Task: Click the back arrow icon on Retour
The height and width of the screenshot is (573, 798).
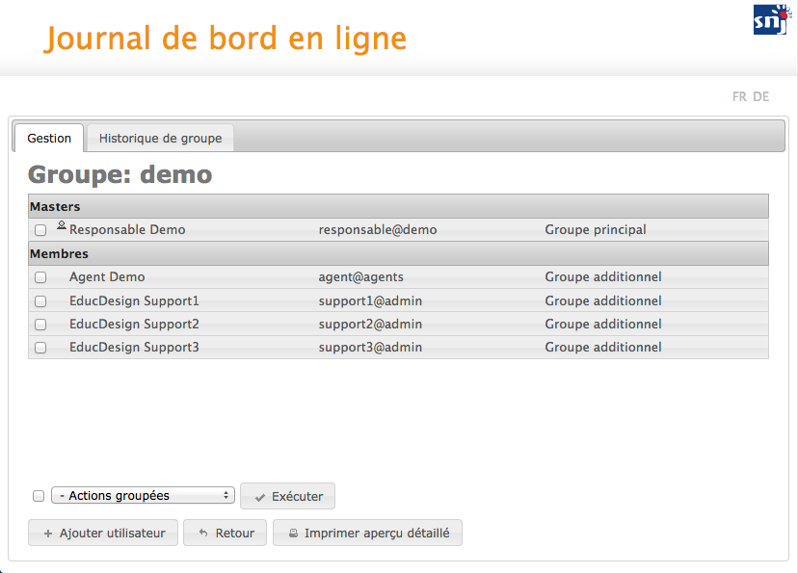Action: coord(201,533)
